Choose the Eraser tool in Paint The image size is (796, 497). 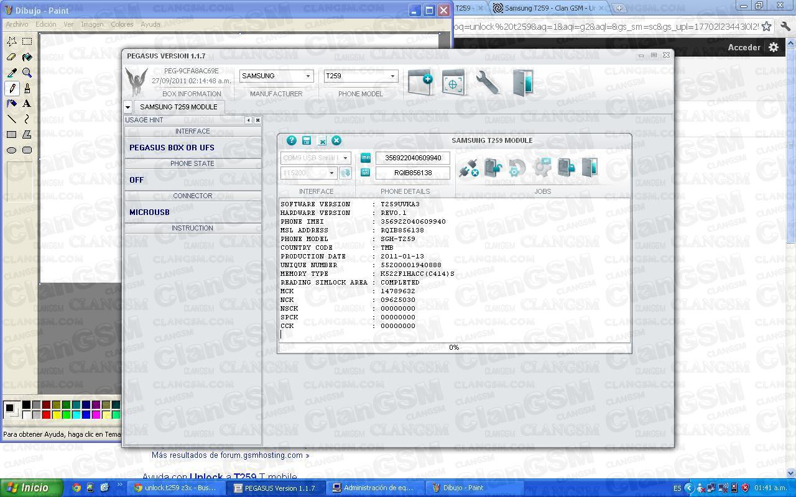pos(12,57)
